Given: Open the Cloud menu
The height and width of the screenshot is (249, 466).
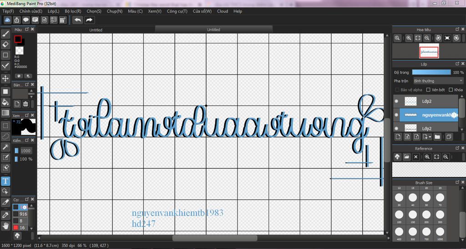Looking at the screenshot, I should [223, 11].
